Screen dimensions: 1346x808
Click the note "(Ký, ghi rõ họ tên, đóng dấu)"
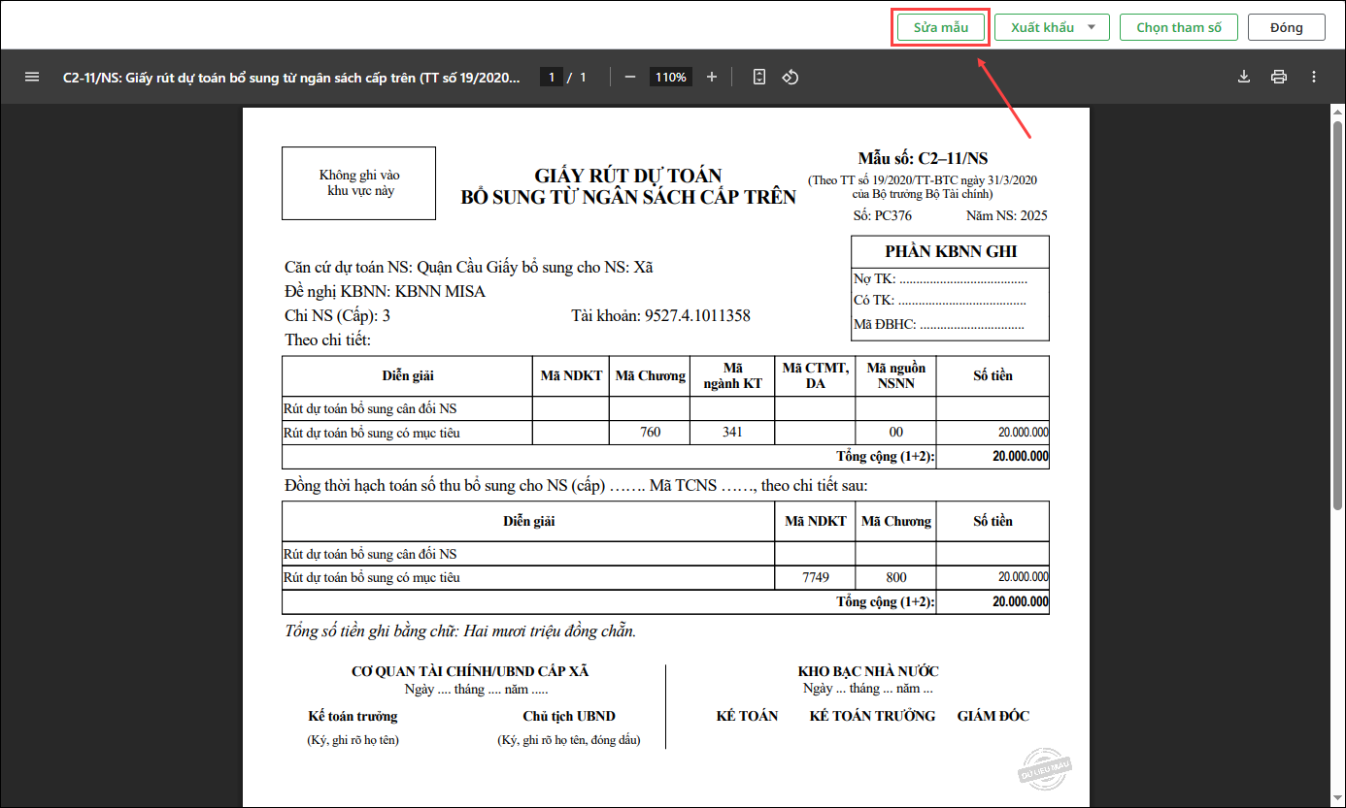click(x=569, y=741)
